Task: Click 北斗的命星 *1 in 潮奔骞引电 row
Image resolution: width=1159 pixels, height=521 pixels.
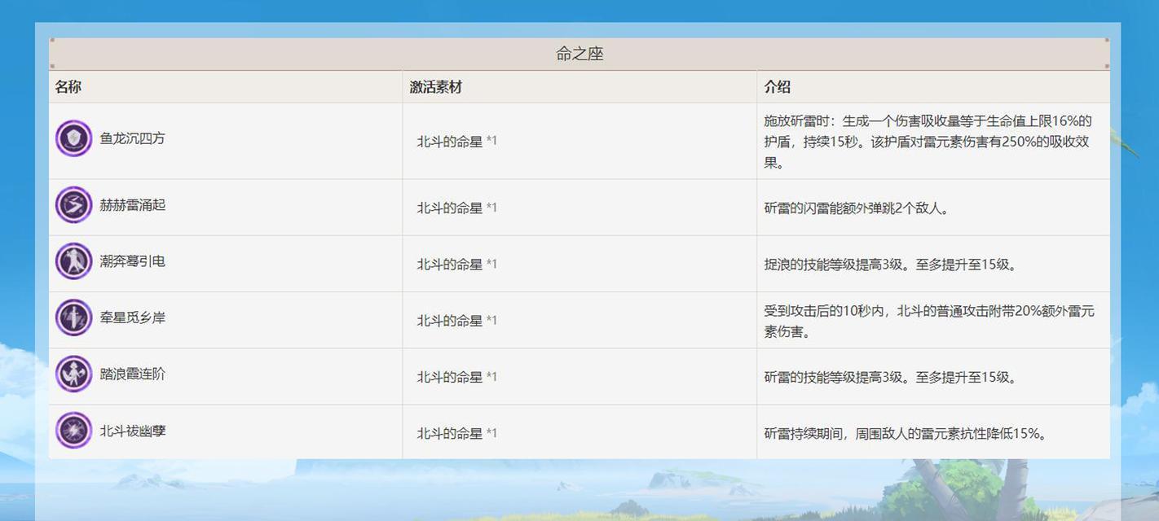Action: coord(457,264)
